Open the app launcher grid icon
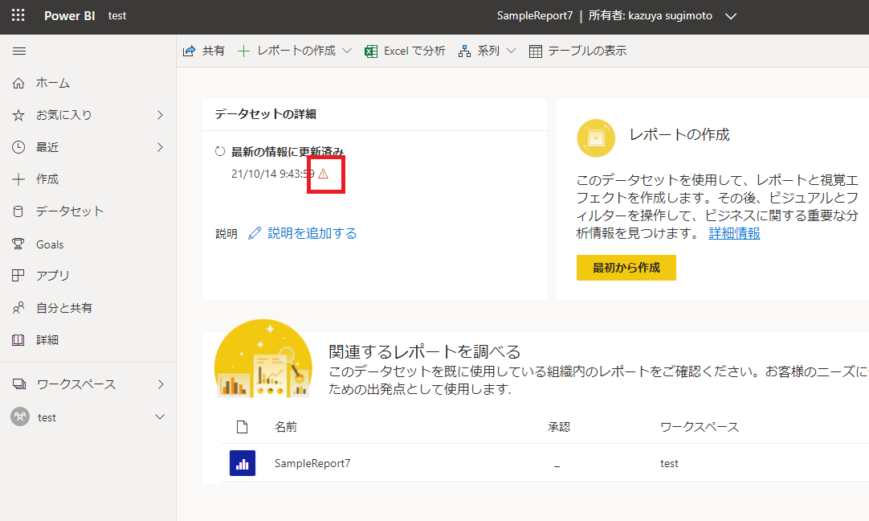Viewport: 869px width, 521px height. pyautogui.click(x=18, y=15)
